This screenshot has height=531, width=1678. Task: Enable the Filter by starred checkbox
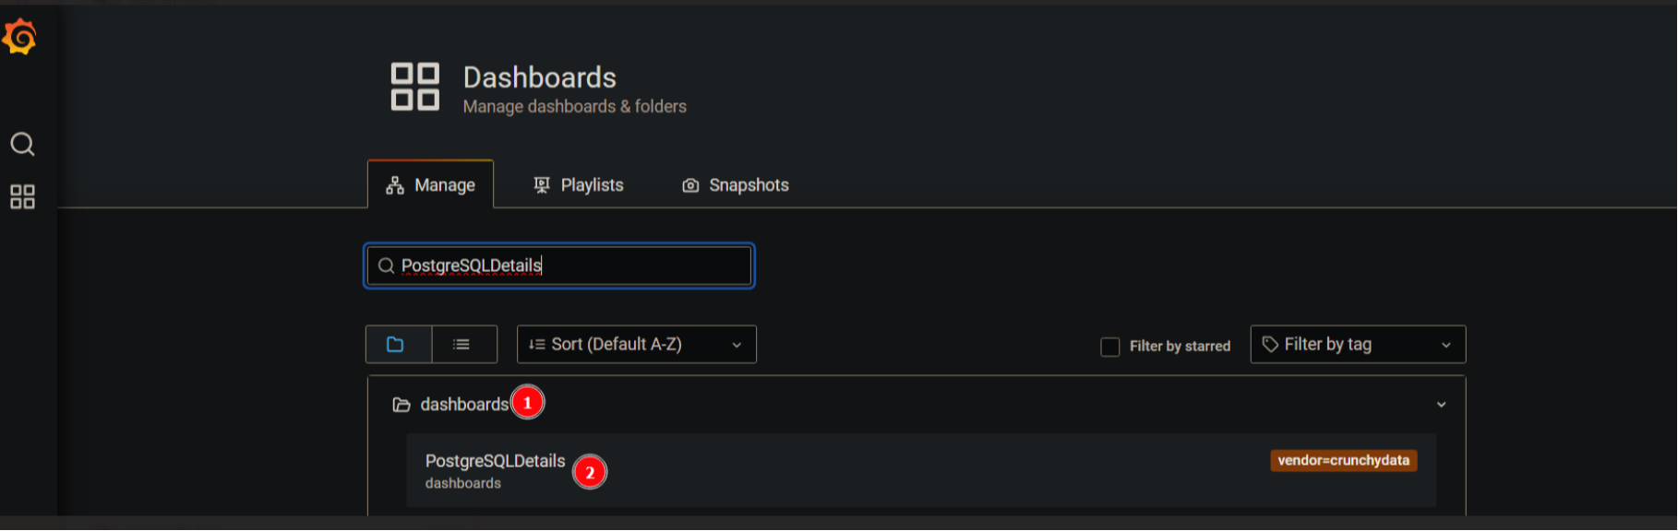pyautogui.click(x=1110, y=347)
